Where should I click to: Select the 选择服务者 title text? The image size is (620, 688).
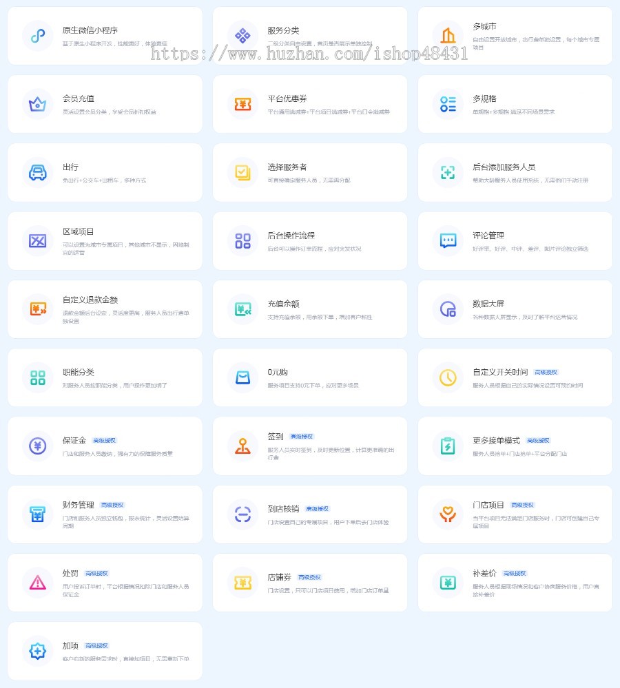pos(287,167)
